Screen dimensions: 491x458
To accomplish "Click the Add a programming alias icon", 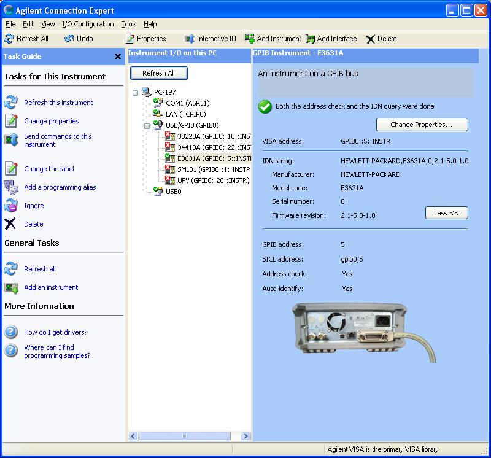I will (11, 187).
